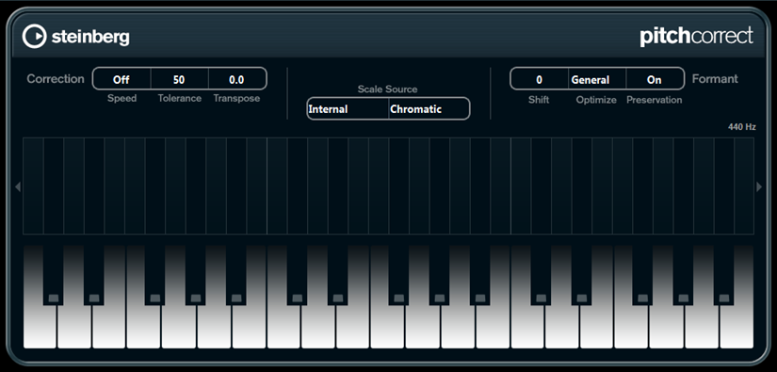Click the right keyboard scroll arrow

click(759, 186)
